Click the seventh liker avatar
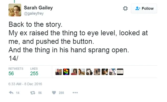167x102 pixels. [x=105, y=72]
